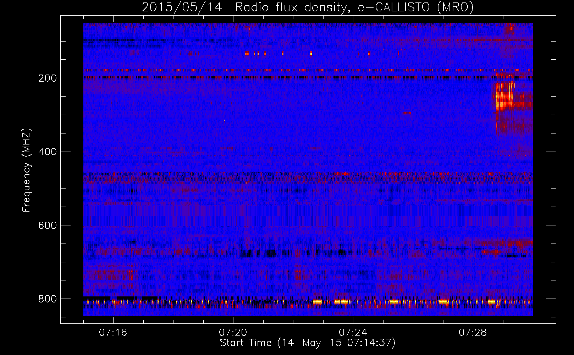This screenshot has height=355, width=574.
Task: Click the 07:24 time tick label
Action: click(353, 333)
